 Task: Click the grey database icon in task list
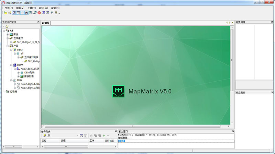pyautogui.click(x=48, y=135)
